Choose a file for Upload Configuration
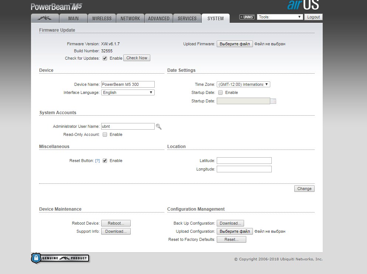 pos(235,231)
